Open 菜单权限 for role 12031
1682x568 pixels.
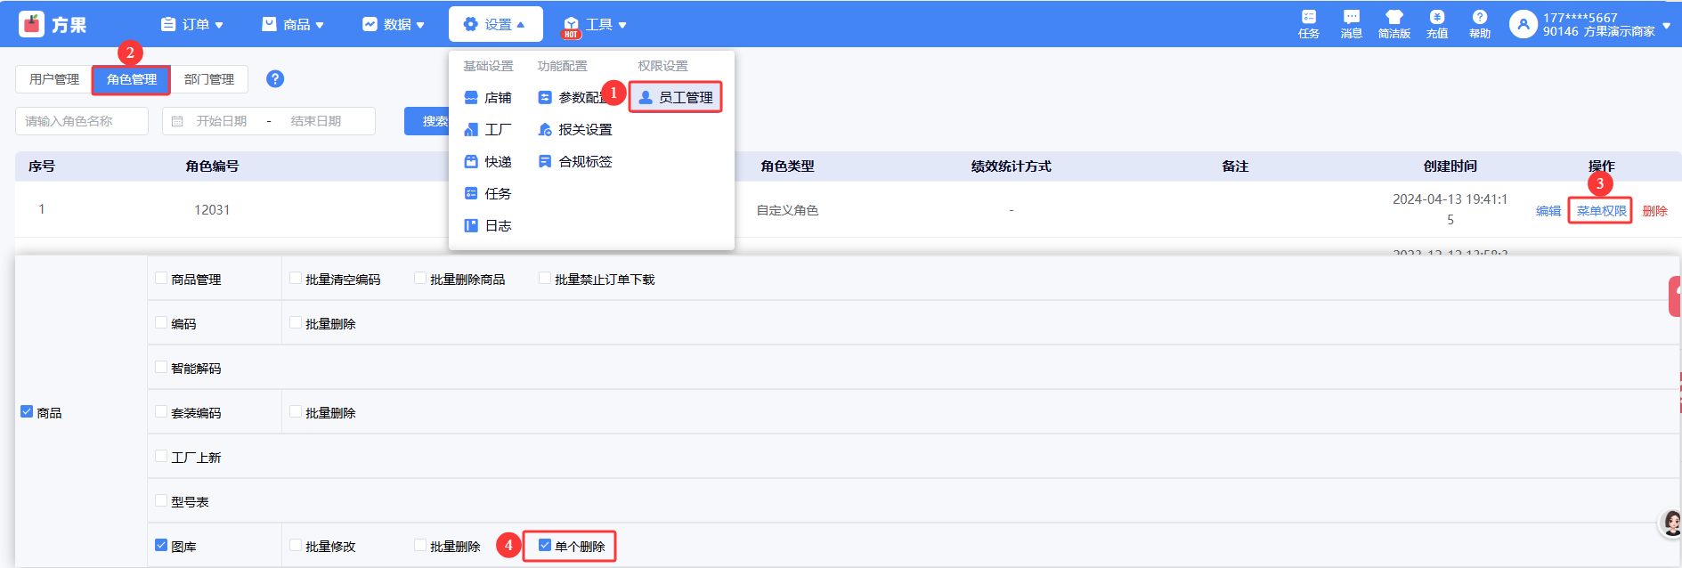point(1600,211)
